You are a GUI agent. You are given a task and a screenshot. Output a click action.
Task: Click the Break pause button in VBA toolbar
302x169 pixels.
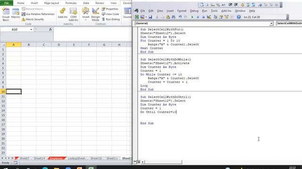(x=198, y=17)
